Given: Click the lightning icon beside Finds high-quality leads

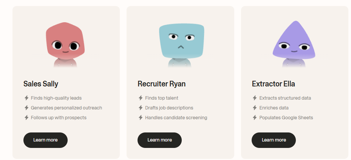Looking at the screenshot, I should coord(26,98).
